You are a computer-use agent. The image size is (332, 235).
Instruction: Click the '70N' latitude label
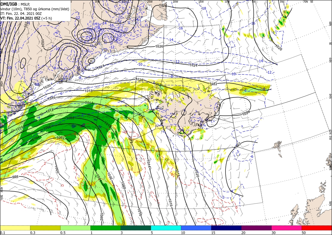click(x=305, y=2)
